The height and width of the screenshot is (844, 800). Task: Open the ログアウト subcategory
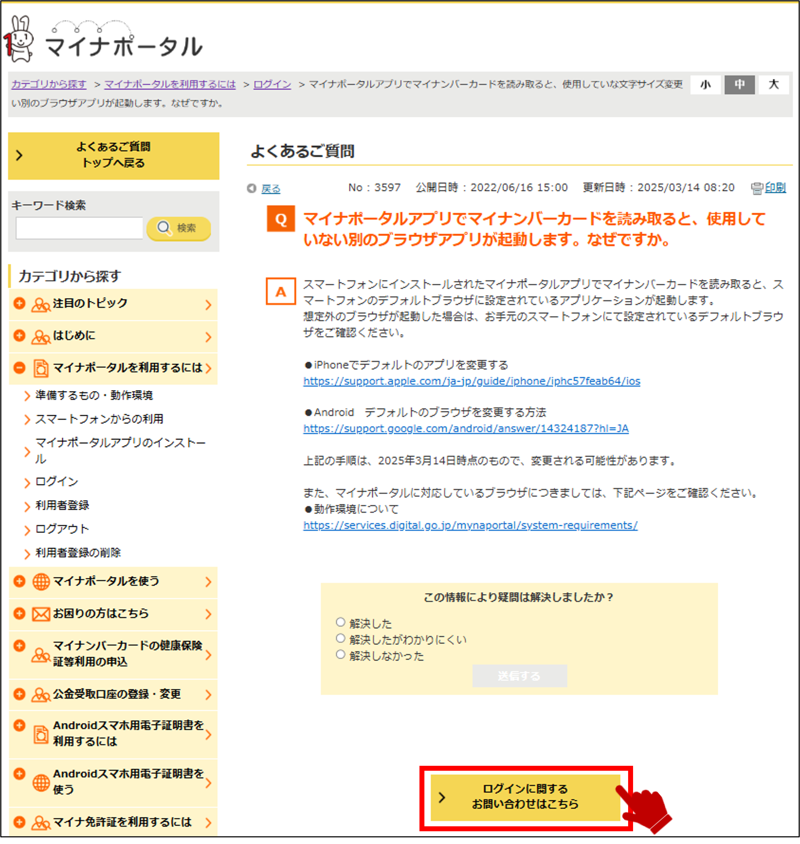click(62, 529)
